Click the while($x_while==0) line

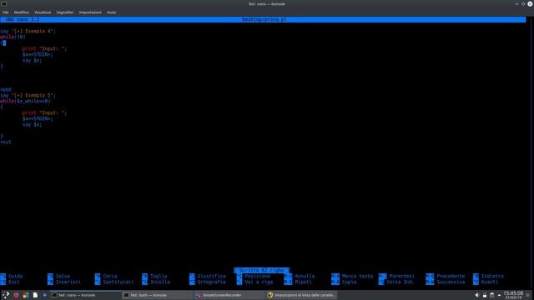pyautogui.click(x=26, y=101)
